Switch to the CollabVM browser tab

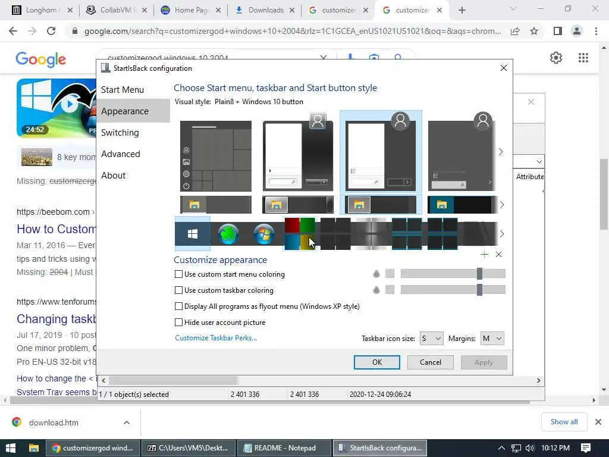115,10
